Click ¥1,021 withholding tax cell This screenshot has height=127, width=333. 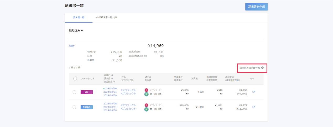tap(218, 105)
